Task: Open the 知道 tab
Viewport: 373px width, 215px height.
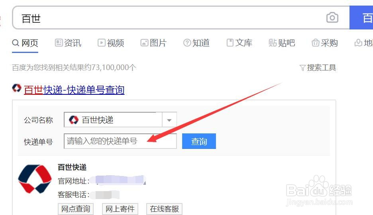Action: coord(196,43)
